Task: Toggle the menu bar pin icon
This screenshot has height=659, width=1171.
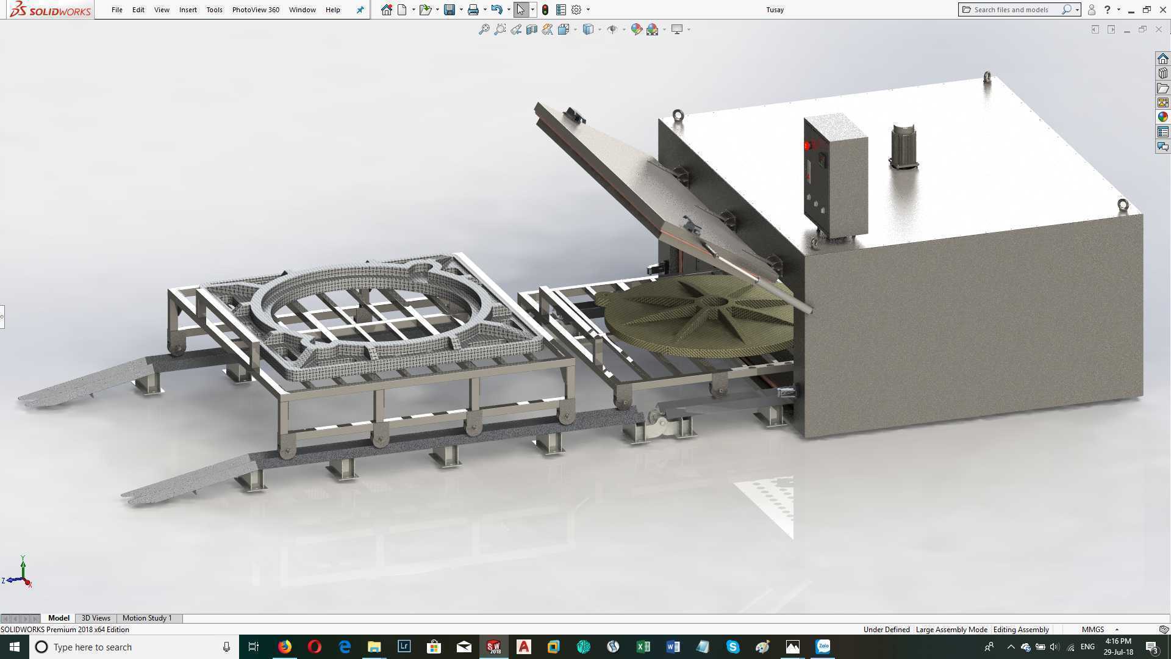Action: click(x=360, y=10)
